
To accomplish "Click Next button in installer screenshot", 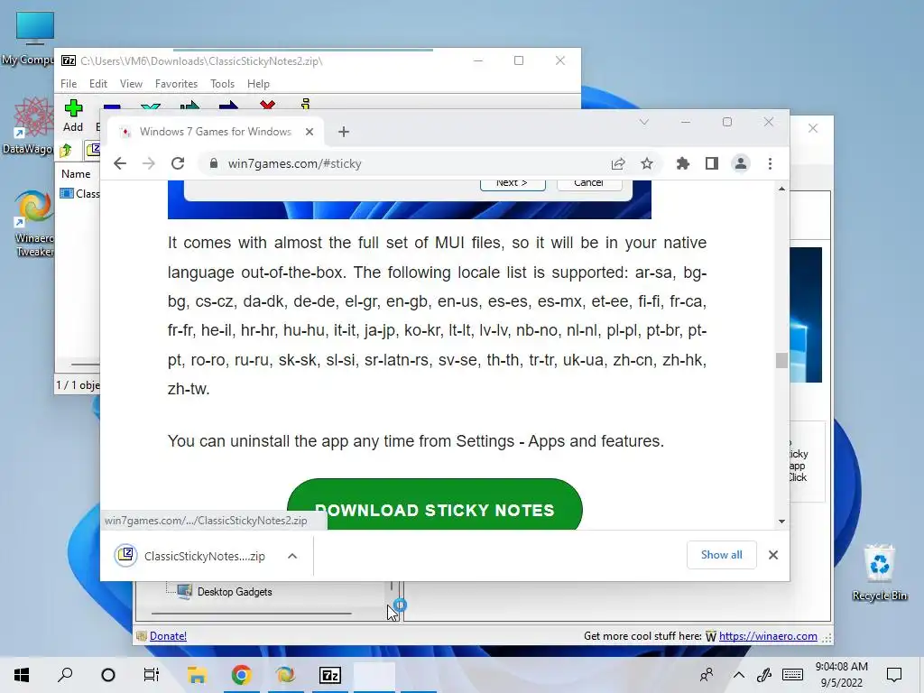I will pos(513,184).
